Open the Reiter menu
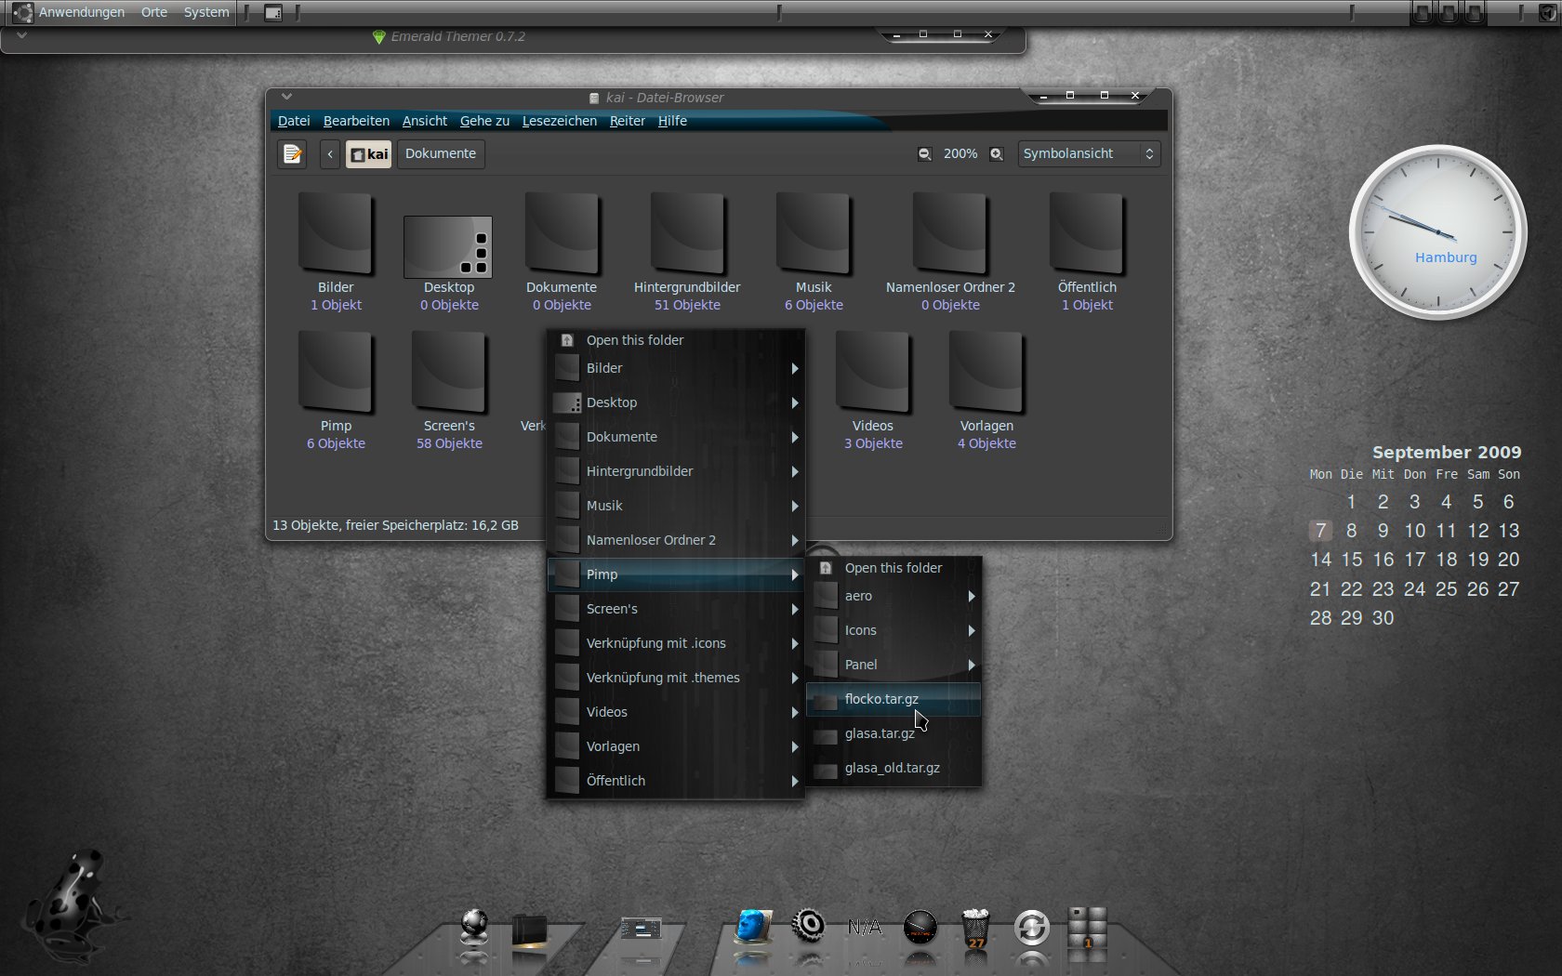 (628, 121)
